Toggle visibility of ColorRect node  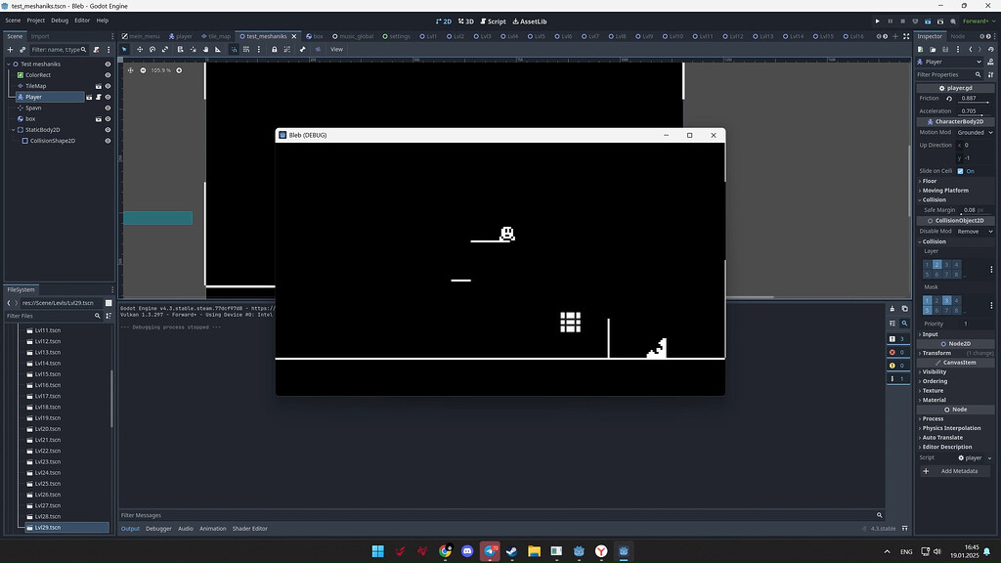[108, 75]
